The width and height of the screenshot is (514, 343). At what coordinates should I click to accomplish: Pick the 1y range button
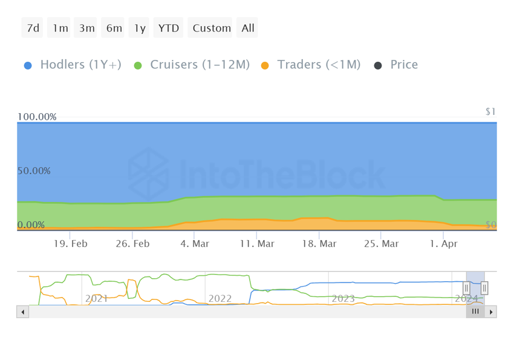tap(140, 28)
